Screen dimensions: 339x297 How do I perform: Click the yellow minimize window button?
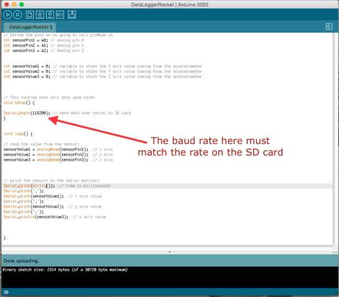point(14,4)
